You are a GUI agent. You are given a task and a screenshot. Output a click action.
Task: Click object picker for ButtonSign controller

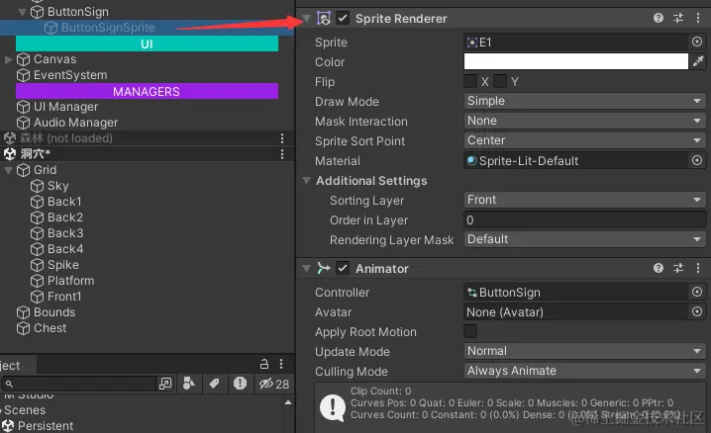pyautogui.click(x=697, y=292)
